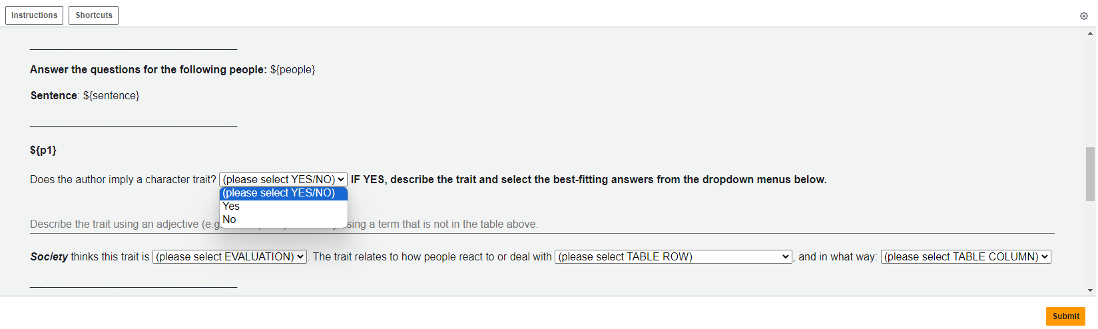1098x329 pixels.
Task: Open the Shortcuts panel
Action: click(x=93, y=15)
